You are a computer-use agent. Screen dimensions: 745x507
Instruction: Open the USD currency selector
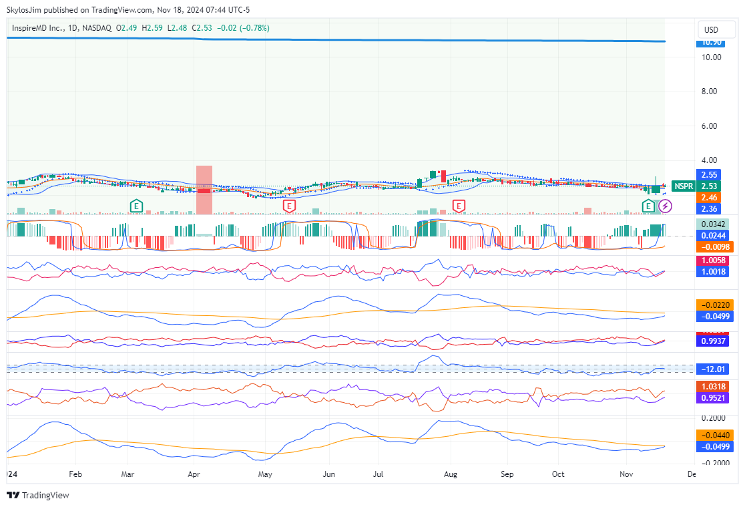coord(712,30)
